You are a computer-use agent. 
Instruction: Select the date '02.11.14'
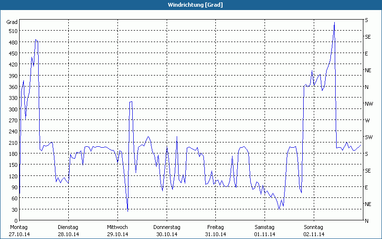tap(314, 234)
